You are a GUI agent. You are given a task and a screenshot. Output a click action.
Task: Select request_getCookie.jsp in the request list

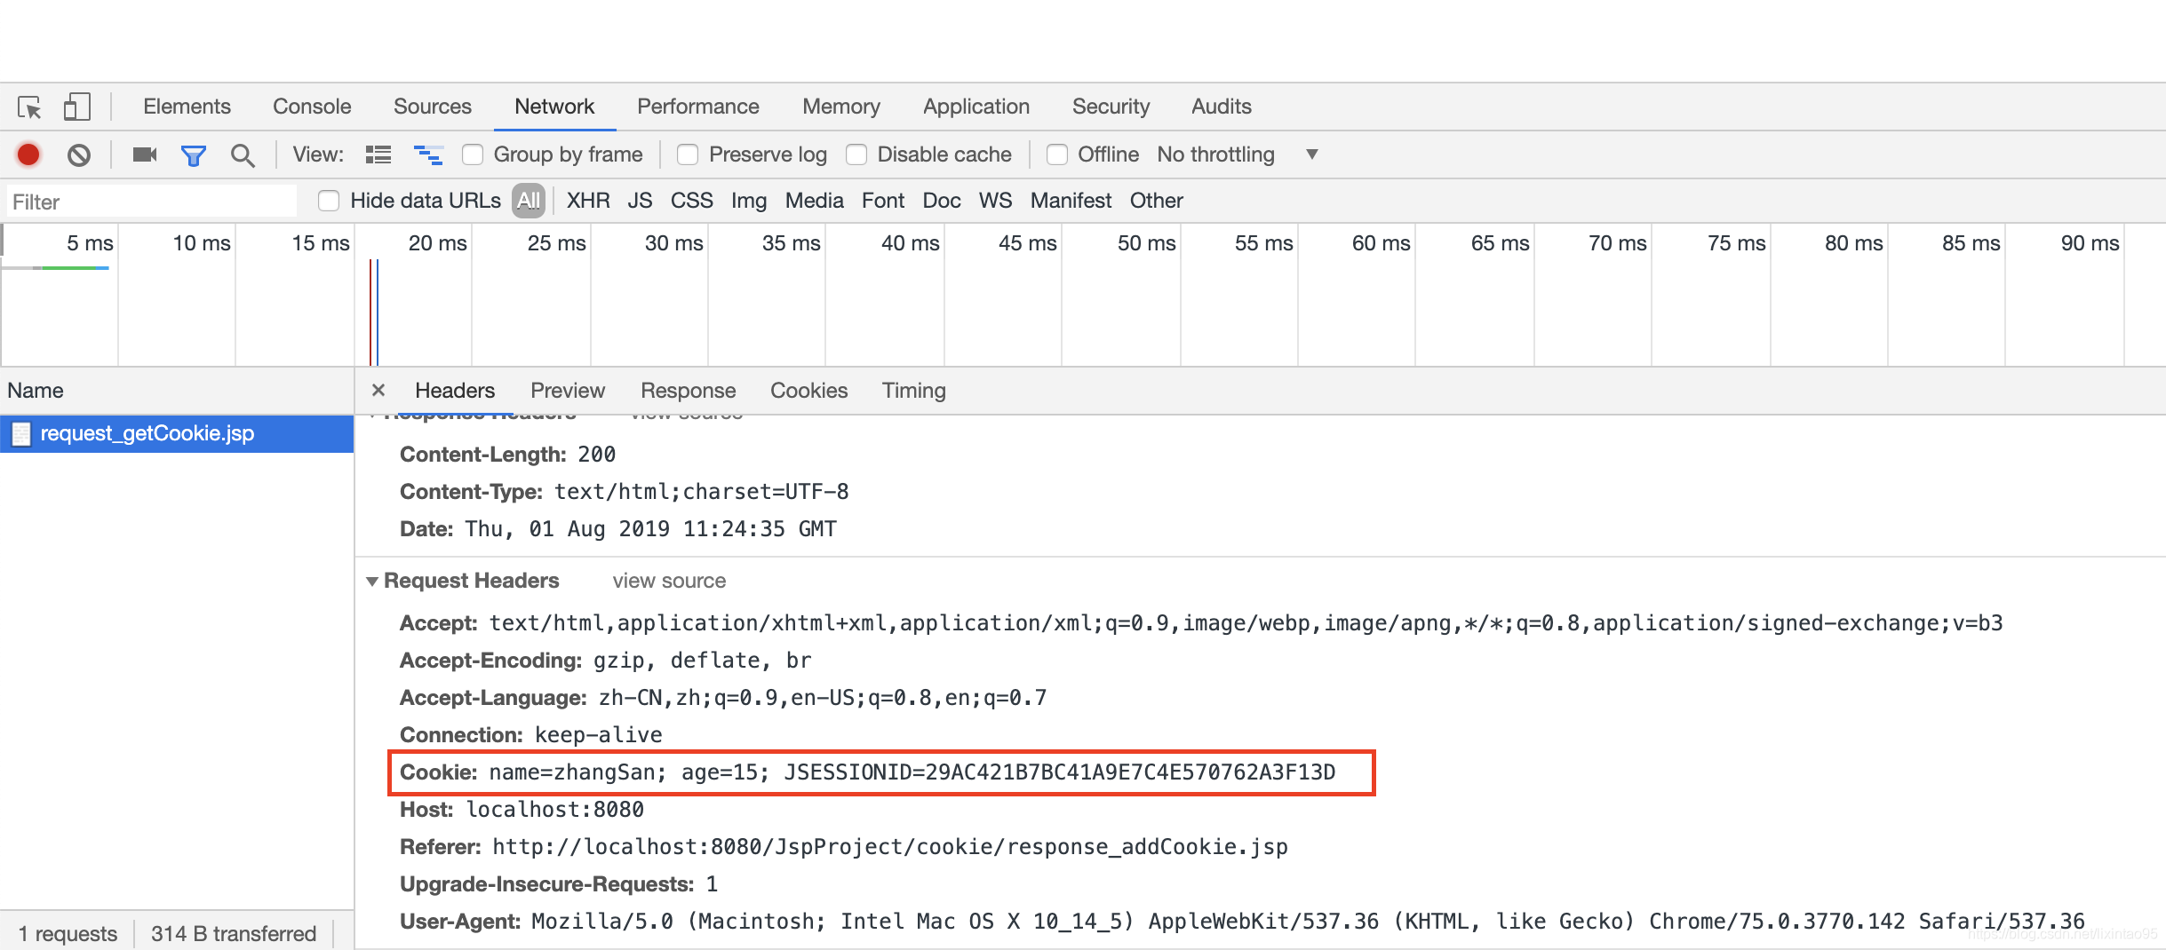click(177, 433)
